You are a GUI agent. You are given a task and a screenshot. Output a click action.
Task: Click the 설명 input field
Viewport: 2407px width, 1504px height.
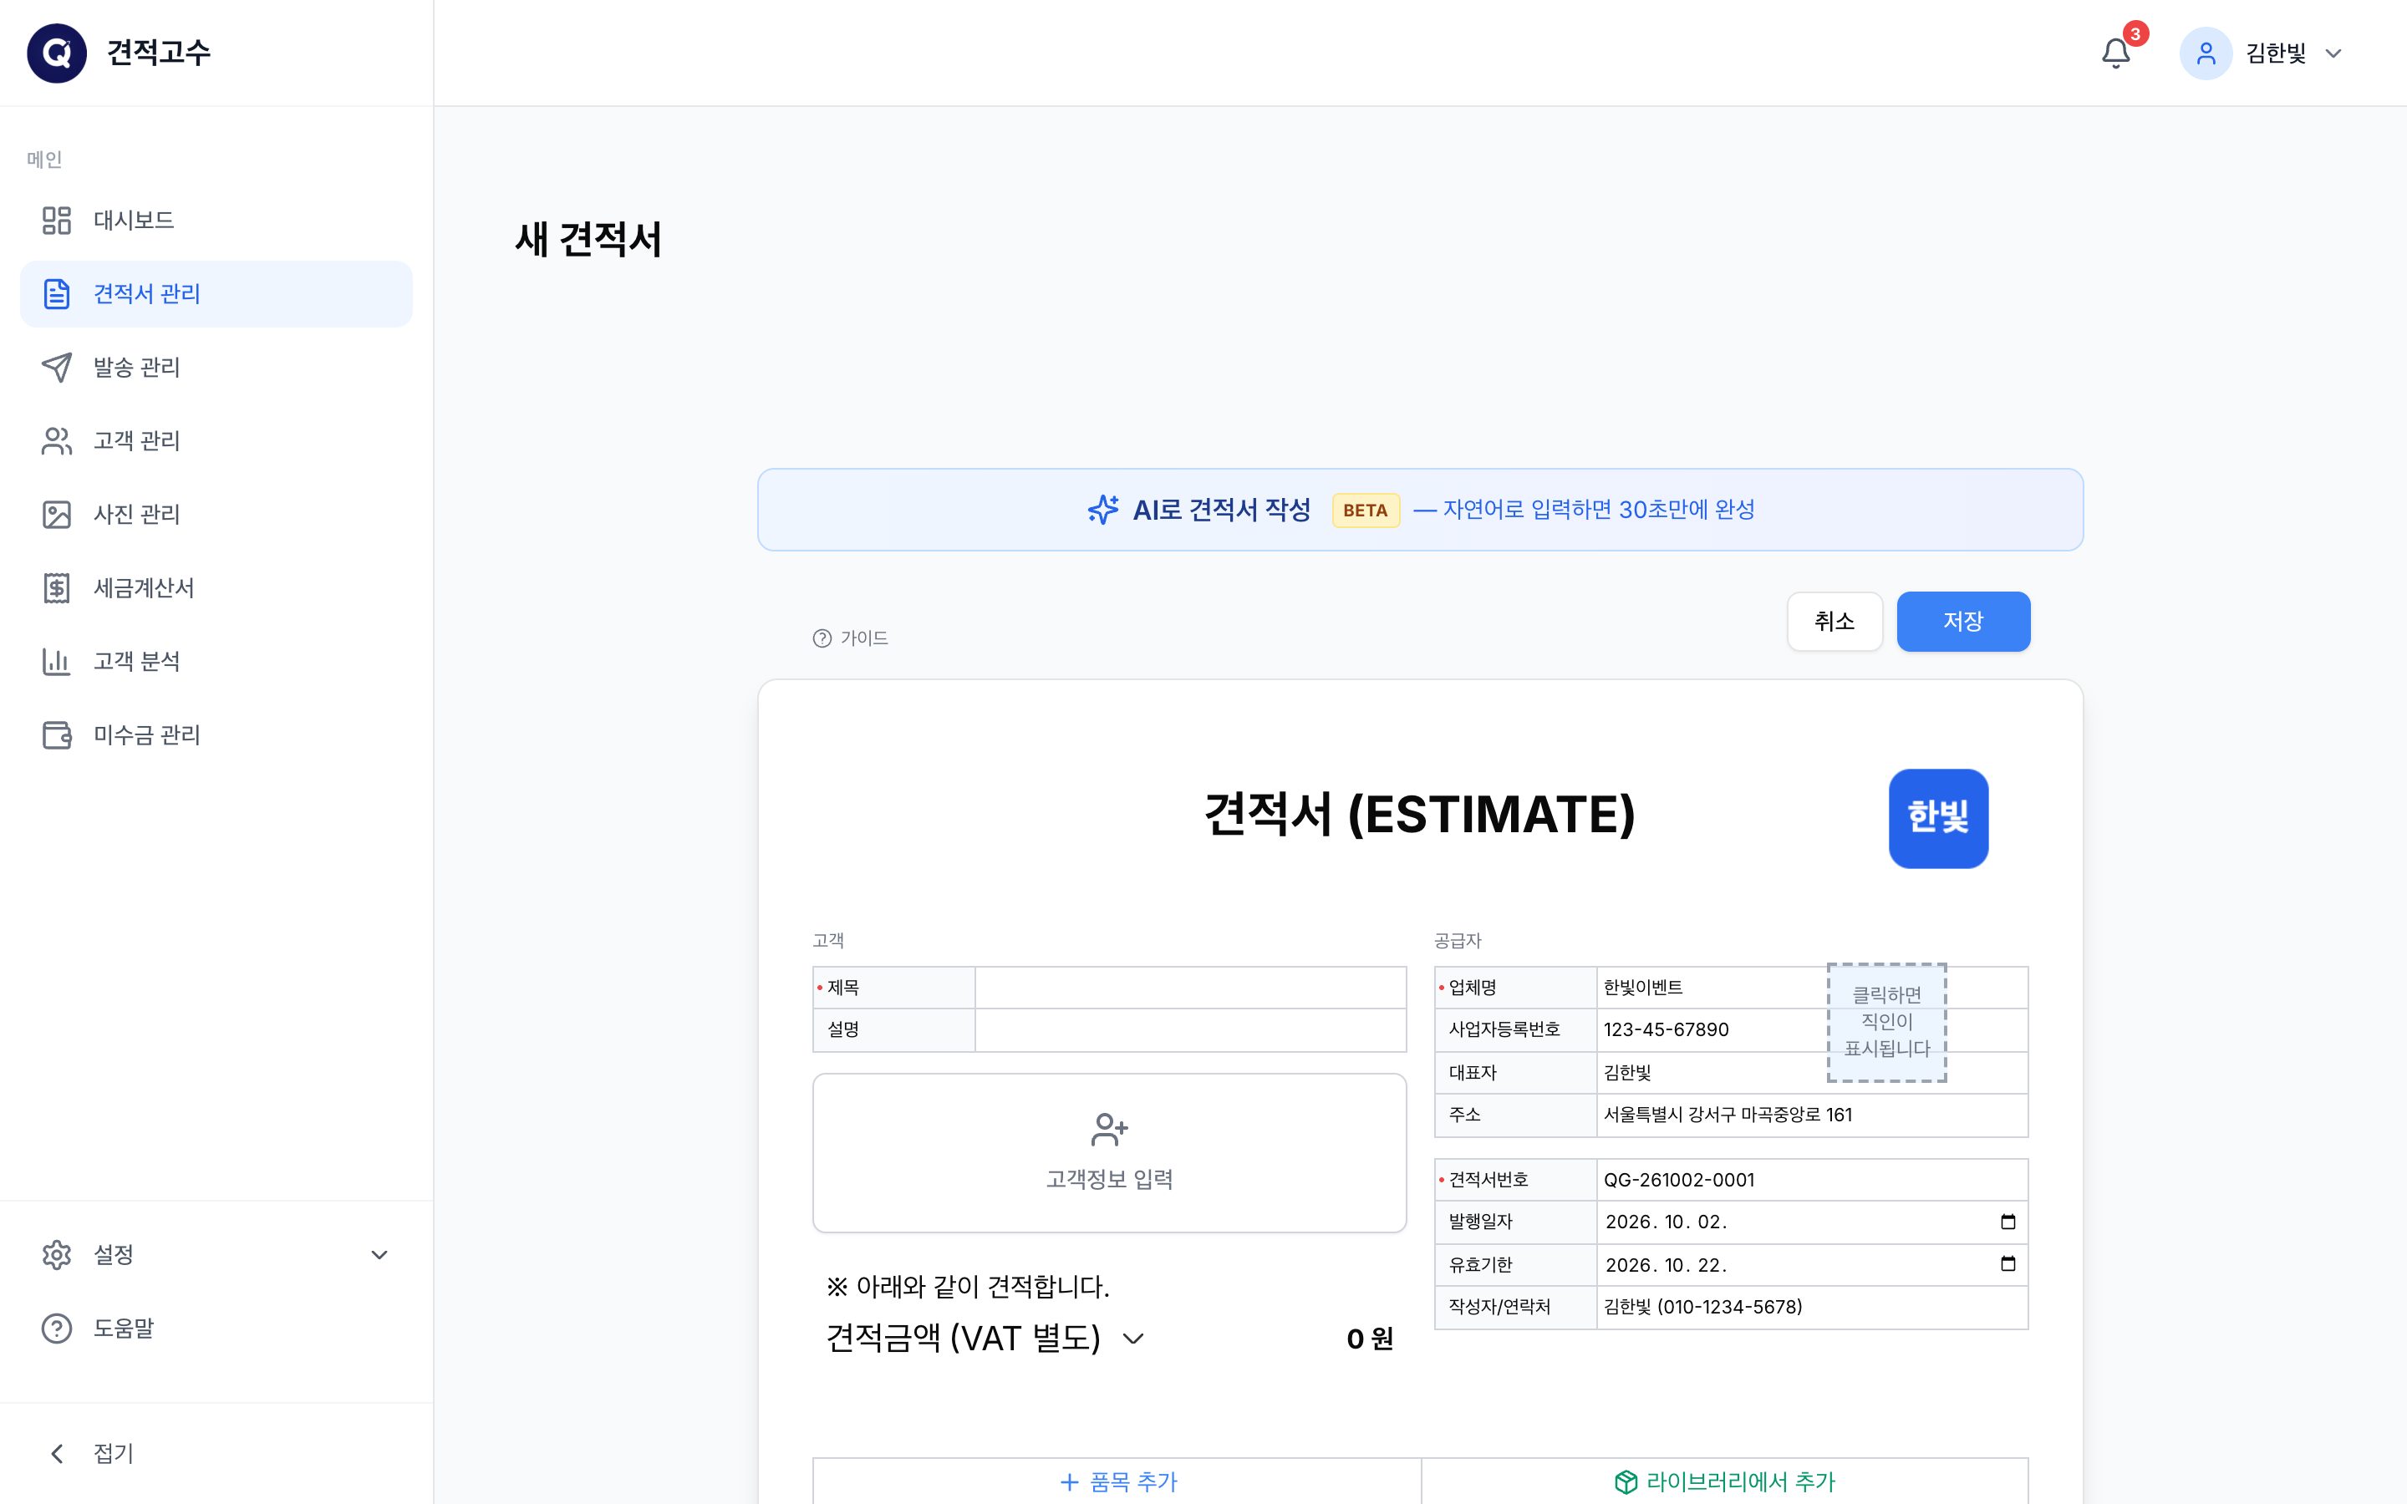[x=1191, y=1029]
